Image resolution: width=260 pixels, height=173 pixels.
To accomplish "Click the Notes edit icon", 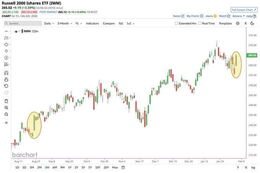I will coord(183,16).
